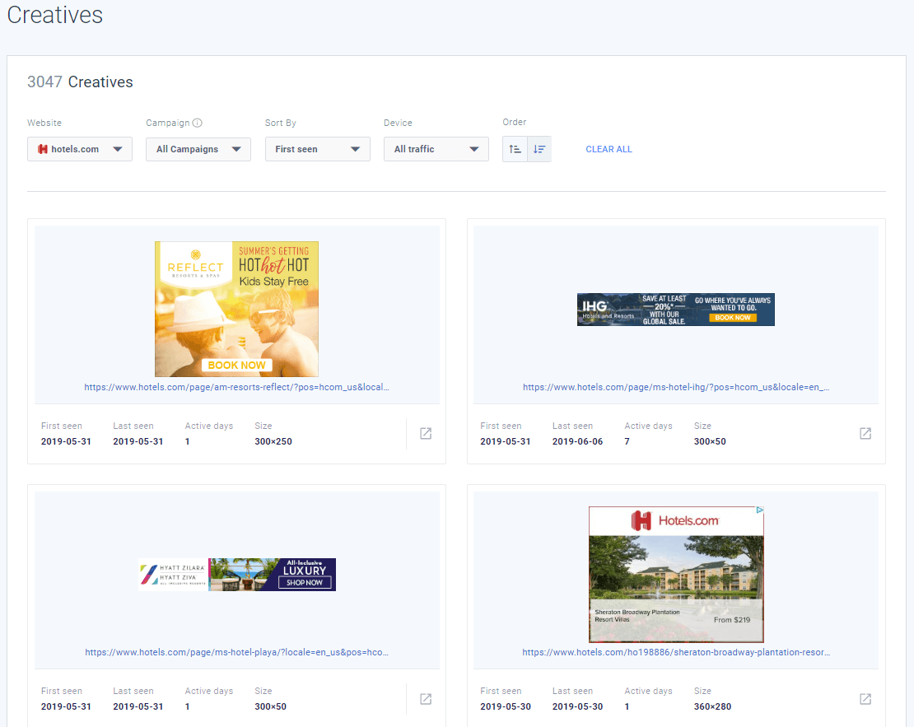Image resolution: width=914 pixels, height=727 pixels.
Task: Click external link icon on Sheraton creative
Action: [x=865, y=699]
